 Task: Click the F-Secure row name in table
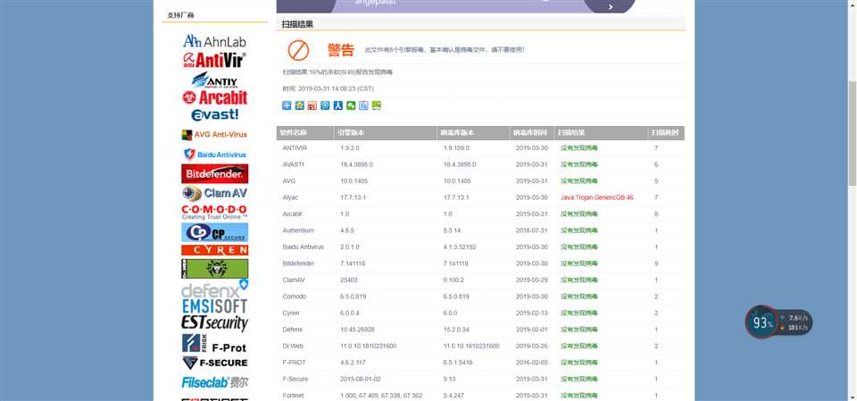click(295, 379)
